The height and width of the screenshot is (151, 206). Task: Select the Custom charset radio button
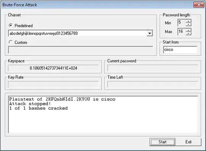tap(11, 42)
